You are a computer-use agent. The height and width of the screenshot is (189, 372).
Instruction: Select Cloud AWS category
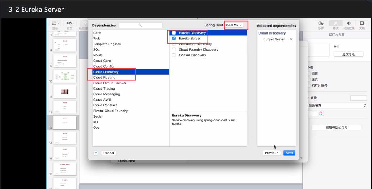[x=131, y=99]
